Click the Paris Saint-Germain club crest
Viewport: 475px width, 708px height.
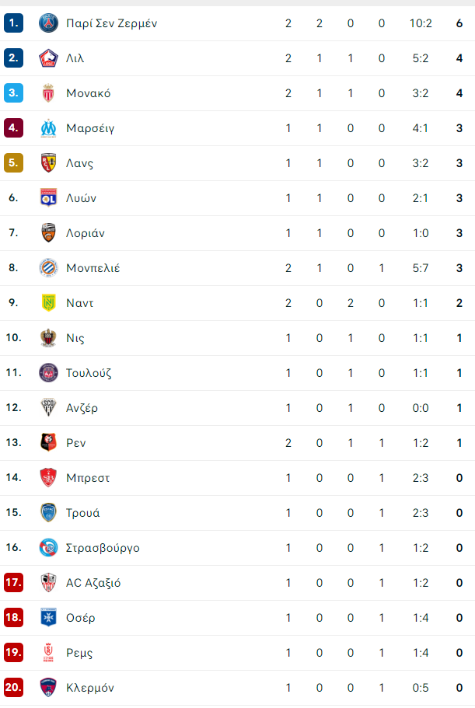[x=48, y=23]
